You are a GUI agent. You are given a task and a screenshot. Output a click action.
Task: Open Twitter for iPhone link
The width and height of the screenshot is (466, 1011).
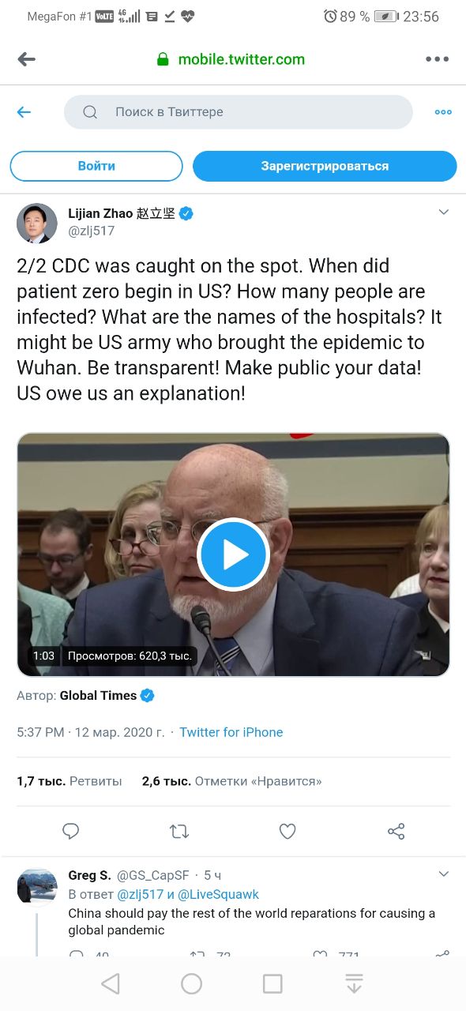[x=231, y=732]
